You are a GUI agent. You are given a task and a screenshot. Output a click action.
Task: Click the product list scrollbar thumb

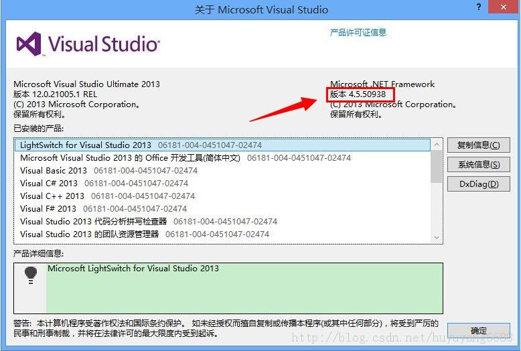(x=436, y=166)
